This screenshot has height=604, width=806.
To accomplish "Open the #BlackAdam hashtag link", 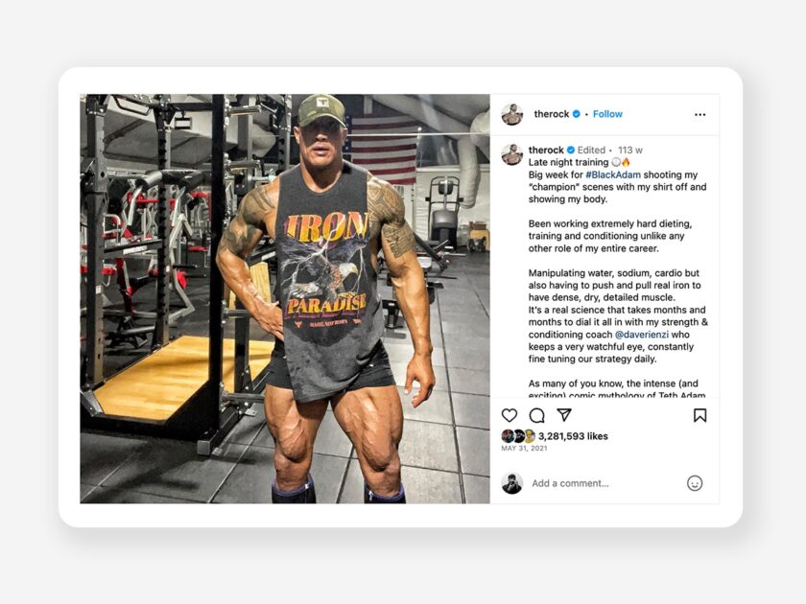I will coord(613,174).
